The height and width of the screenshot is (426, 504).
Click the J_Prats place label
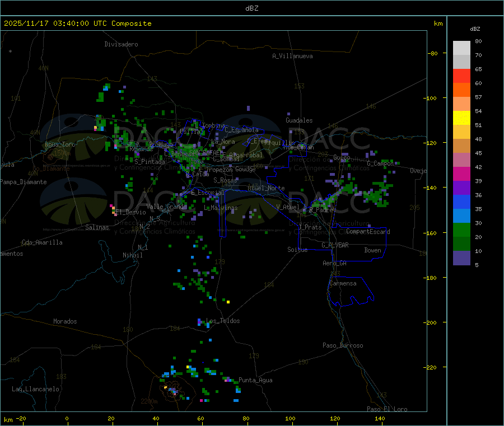(310, 227)
